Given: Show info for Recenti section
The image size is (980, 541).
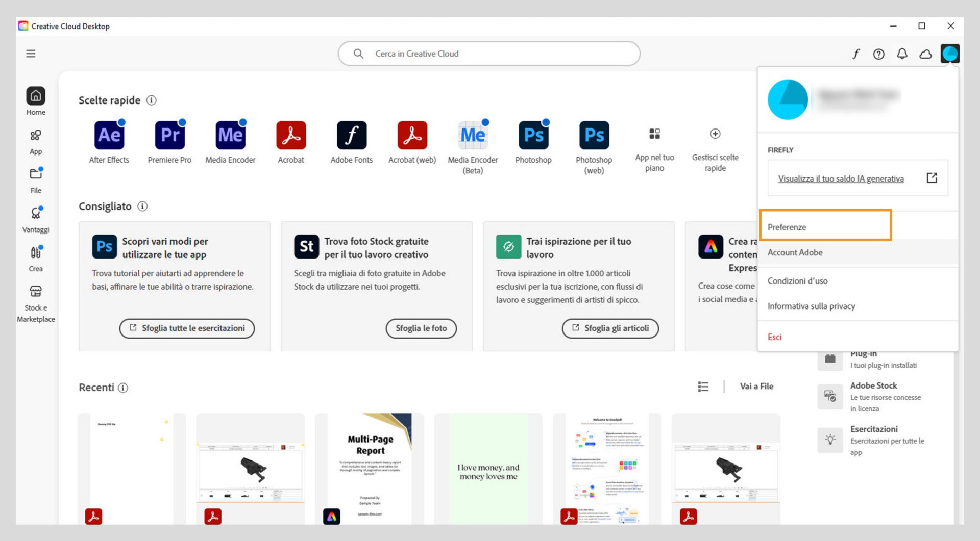Looking at the screenshot, I should click(123, 388).
